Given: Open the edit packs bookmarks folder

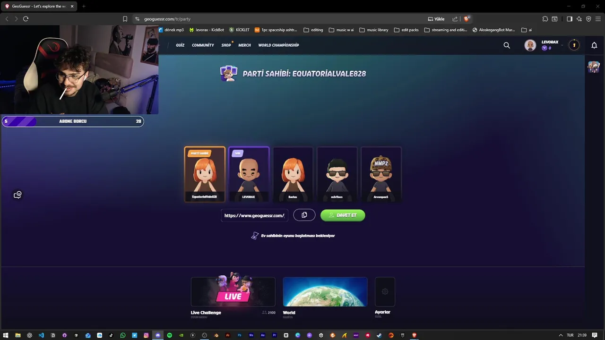Looking at the screenshot, I should [406, 30].
